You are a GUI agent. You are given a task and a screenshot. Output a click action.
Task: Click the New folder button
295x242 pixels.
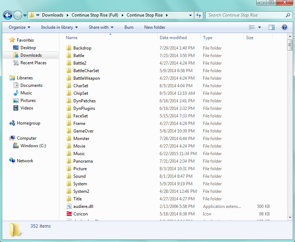coord(155,27)
